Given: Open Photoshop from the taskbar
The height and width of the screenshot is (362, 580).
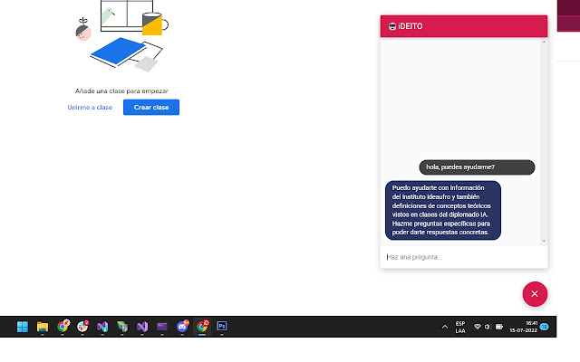Looking at the screenshot, I should pos(222,327).
